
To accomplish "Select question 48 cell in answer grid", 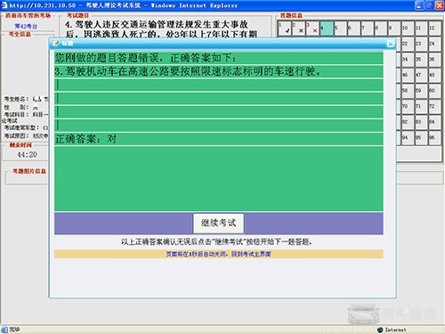I will coord(435,76).
